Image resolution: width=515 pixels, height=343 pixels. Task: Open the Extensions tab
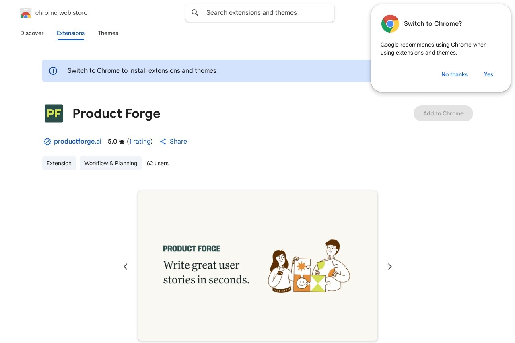pos(71,33)
